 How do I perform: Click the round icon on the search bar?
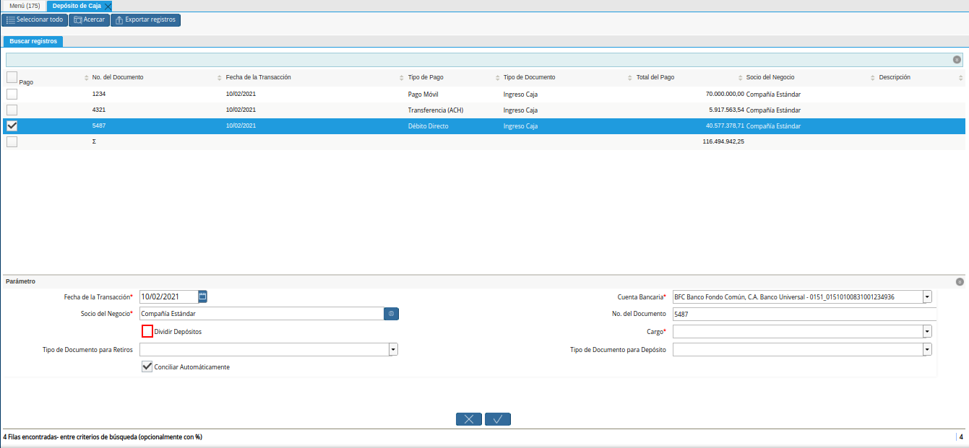click(957, 60)
